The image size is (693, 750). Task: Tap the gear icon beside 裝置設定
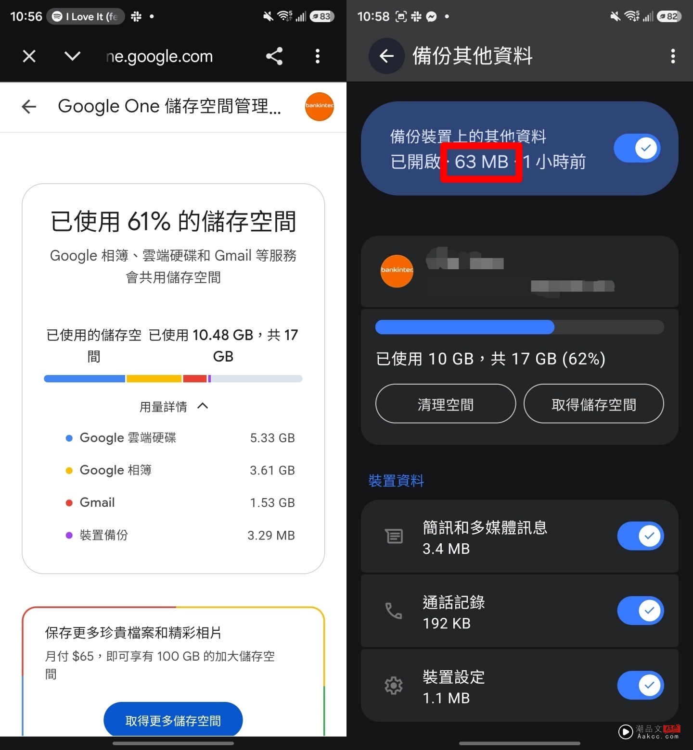(394, 686)
